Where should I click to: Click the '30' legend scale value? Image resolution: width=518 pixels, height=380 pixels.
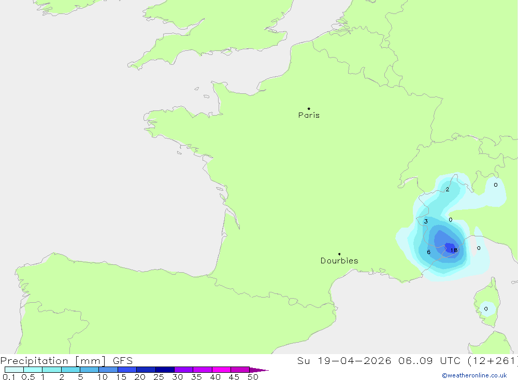tap(177, 377)
